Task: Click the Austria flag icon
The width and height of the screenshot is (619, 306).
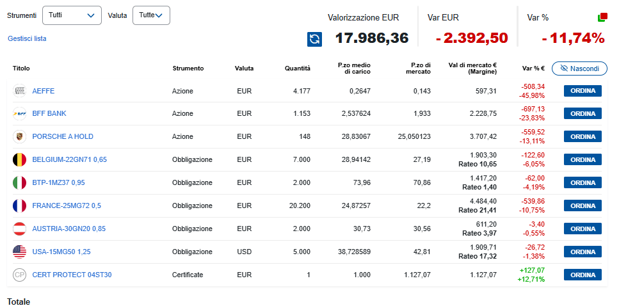Action: coord(19,229)
